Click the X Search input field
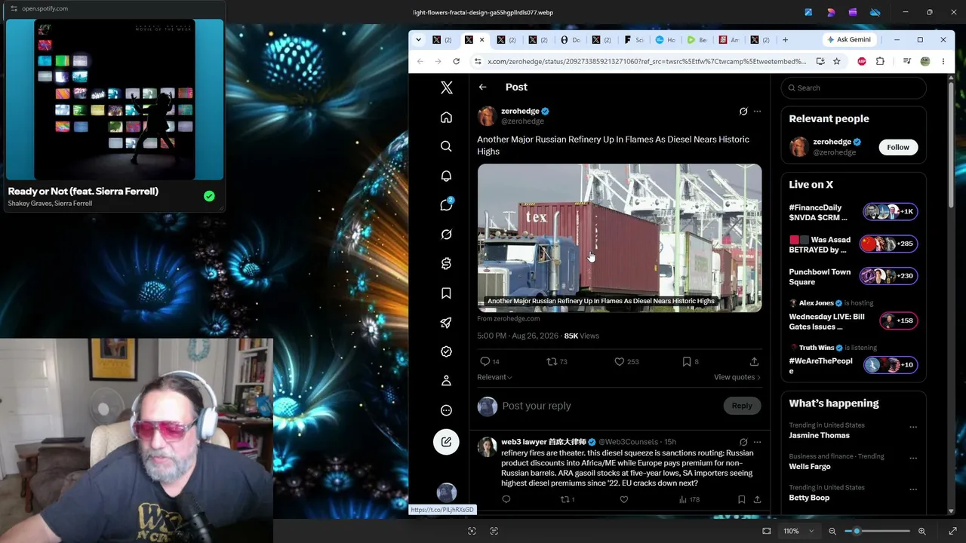The width and height of the screenshot is (966, 543). [x=854, y=87]
